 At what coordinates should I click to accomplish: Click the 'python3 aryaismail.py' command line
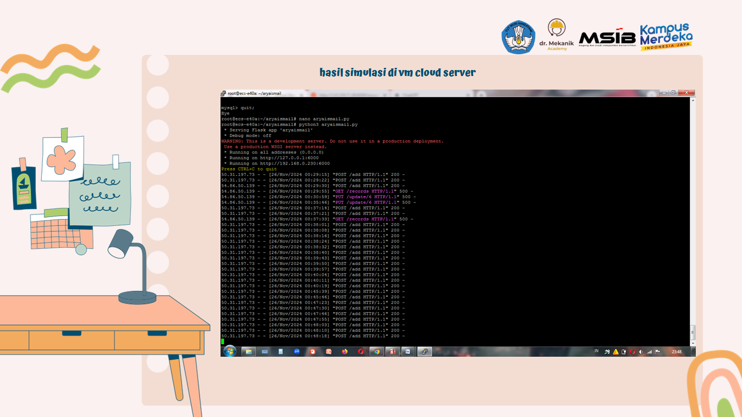tap(290, 124)
